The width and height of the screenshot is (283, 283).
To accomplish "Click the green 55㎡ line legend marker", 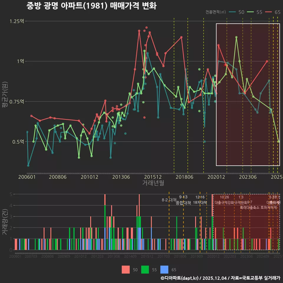I will [x=251, y=12].
